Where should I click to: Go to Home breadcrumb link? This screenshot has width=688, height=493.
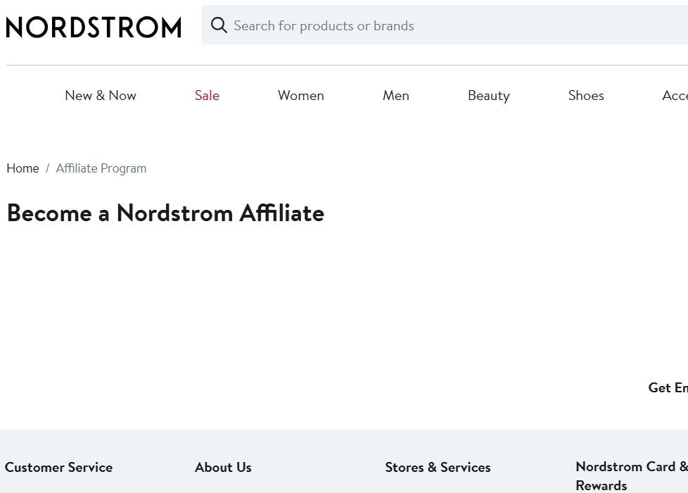(x=23, y=168)
